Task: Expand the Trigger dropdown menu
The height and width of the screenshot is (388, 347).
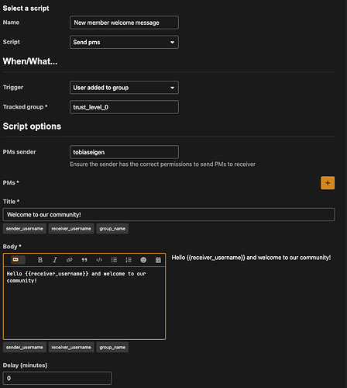Action: 124,88
